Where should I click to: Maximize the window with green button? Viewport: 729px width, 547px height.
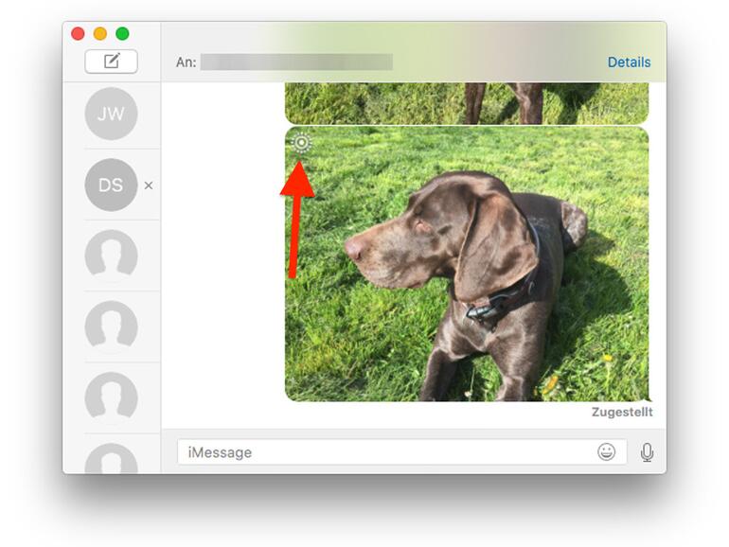click(122, 33)
